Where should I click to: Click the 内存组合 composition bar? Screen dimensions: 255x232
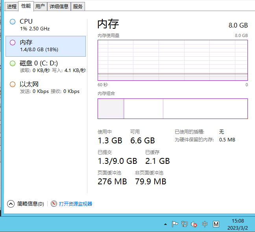coord(172,109)
